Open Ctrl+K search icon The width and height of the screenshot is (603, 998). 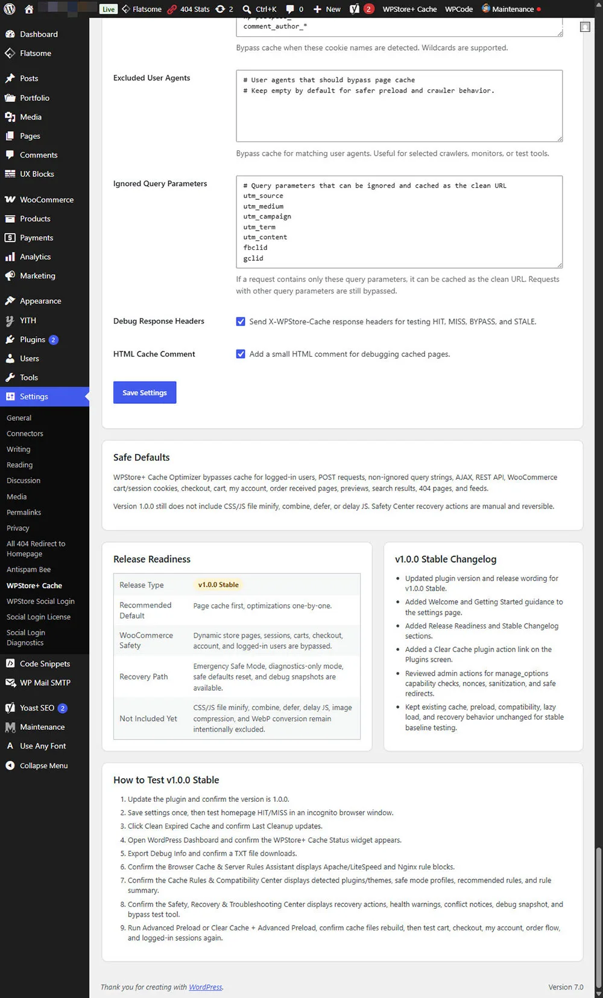pos(247,9)
